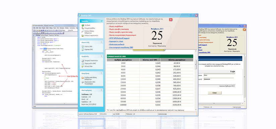Click Παραγγείλτε SMS icon in Προβολές panel

(83, 64)
